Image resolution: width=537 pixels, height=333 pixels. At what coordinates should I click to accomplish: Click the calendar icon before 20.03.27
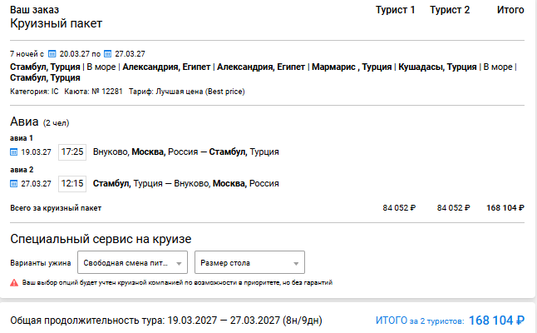52,54
